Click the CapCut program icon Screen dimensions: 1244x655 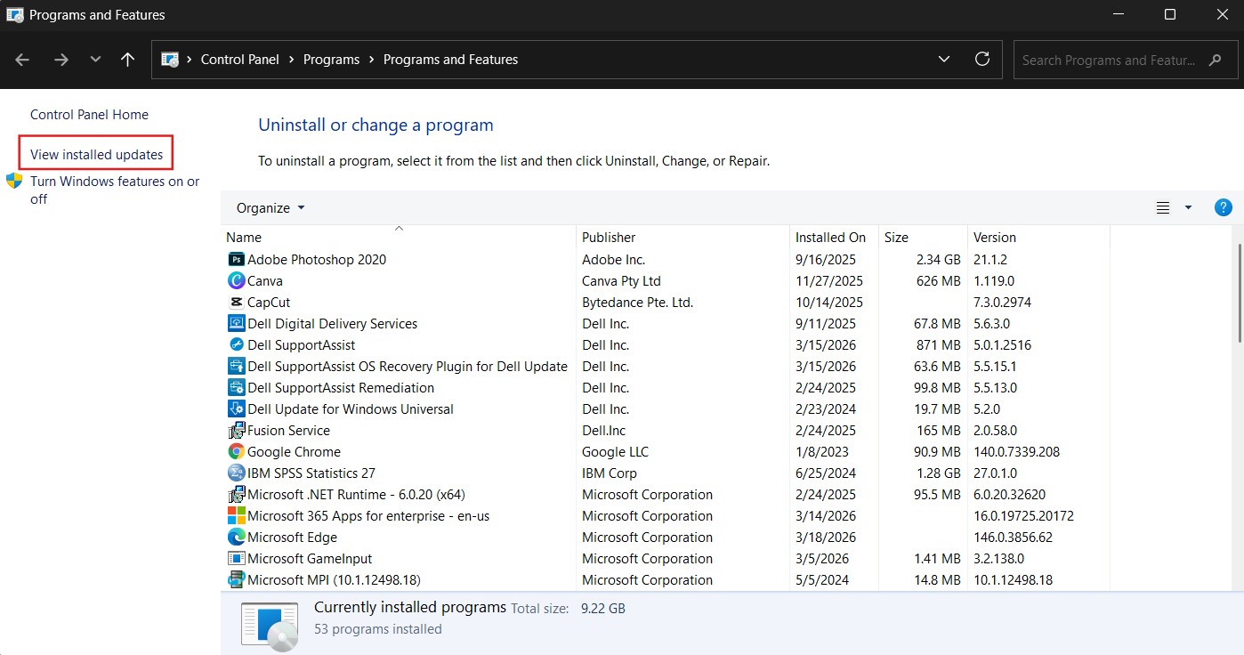click(x=236, y=303)
